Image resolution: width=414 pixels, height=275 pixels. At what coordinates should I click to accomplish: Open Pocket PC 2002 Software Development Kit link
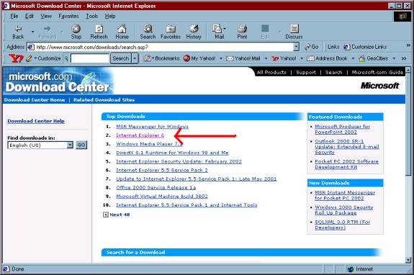(x=346, y=164)
